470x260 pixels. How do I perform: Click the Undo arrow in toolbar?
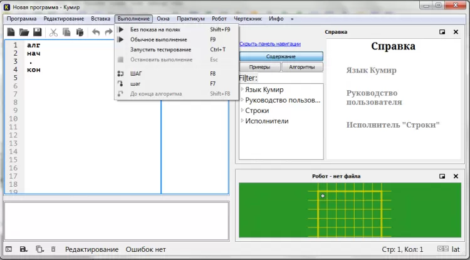tap(96, 32)
